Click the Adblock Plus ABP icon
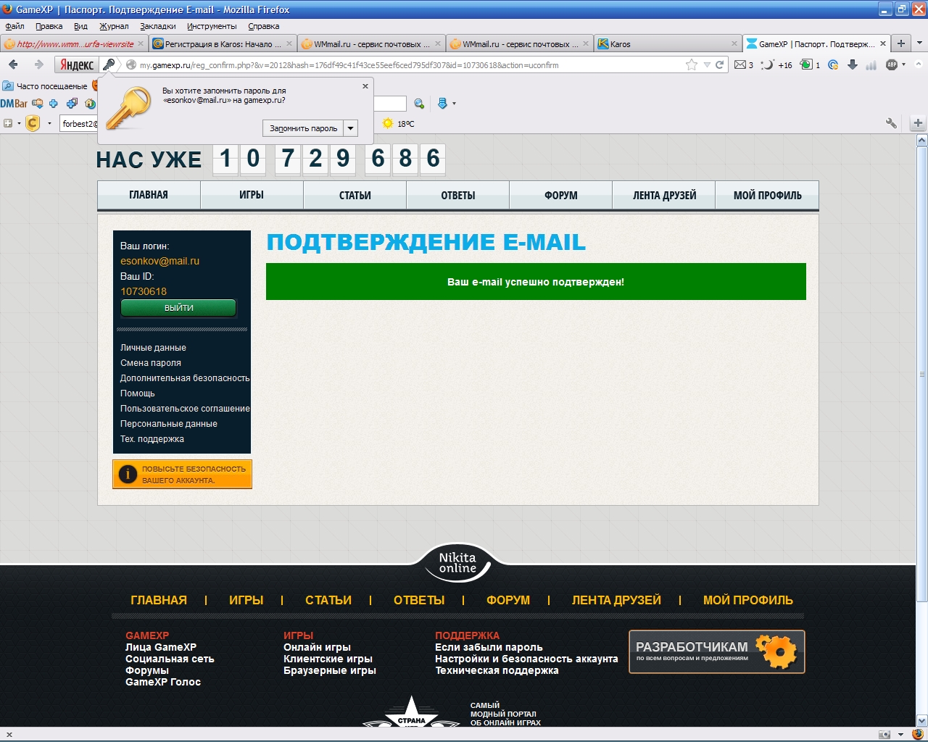 coord(892,64)
